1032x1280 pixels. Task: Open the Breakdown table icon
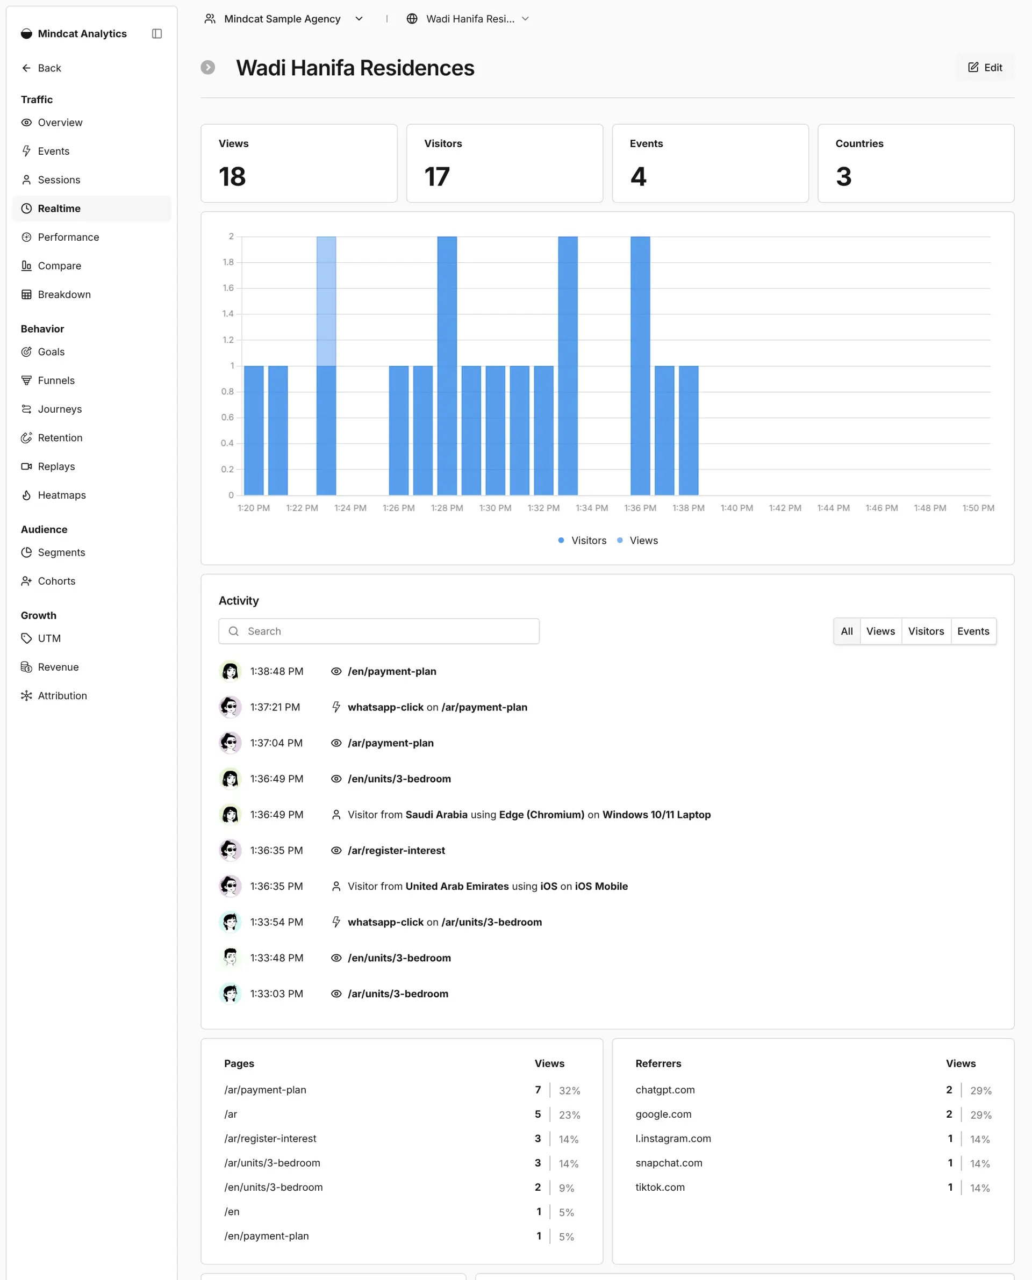(26, 294)
